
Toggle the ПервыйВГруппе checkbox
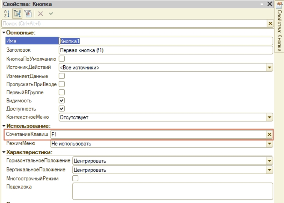[x=62, y=92]
